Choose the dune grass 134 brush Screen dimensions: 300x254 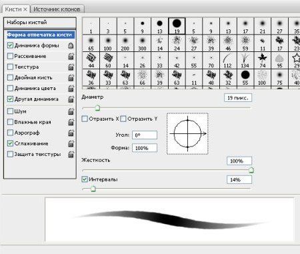245,61
